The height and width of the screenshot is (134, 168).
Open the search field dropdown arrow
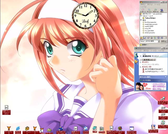tap(159, 41)
